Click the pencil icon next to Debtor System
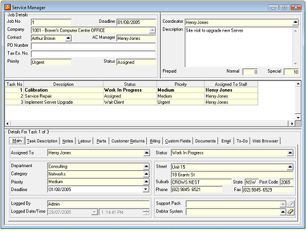306x231 pixels. point(291,211)
